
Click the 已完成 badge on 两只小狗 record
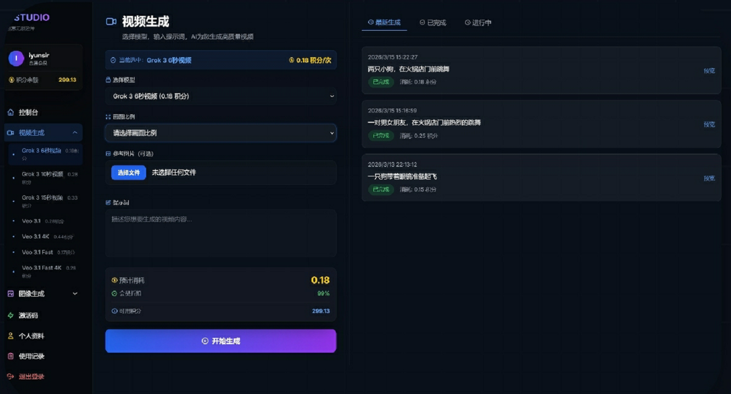tap(381, 82)
